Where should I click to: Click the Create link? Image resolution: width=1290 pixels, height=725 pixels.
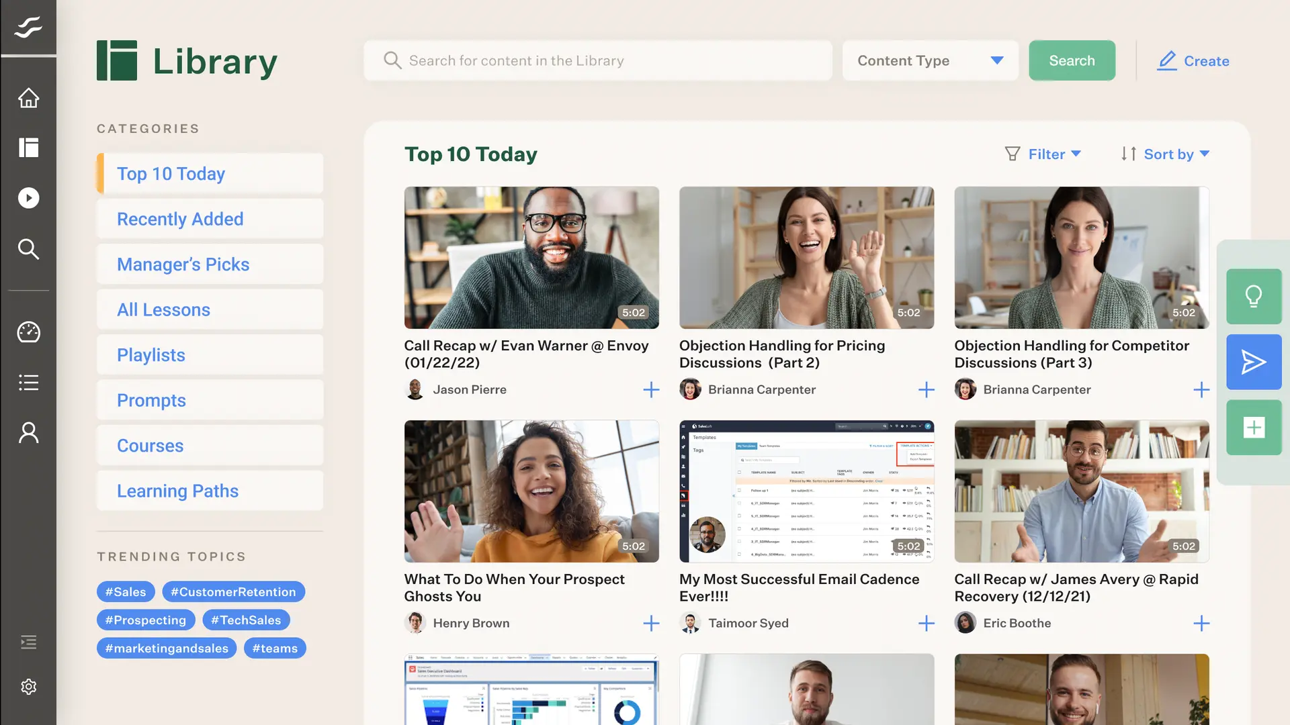pyautogui.click(x=1193, y=61)
